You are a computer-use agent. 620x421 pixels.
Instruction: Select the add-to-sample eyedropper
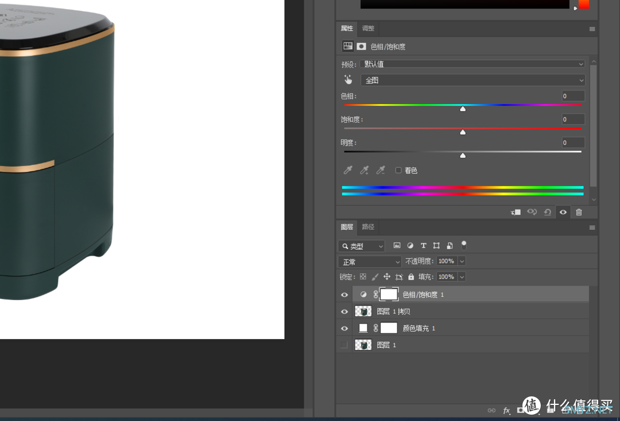[364, 170]
